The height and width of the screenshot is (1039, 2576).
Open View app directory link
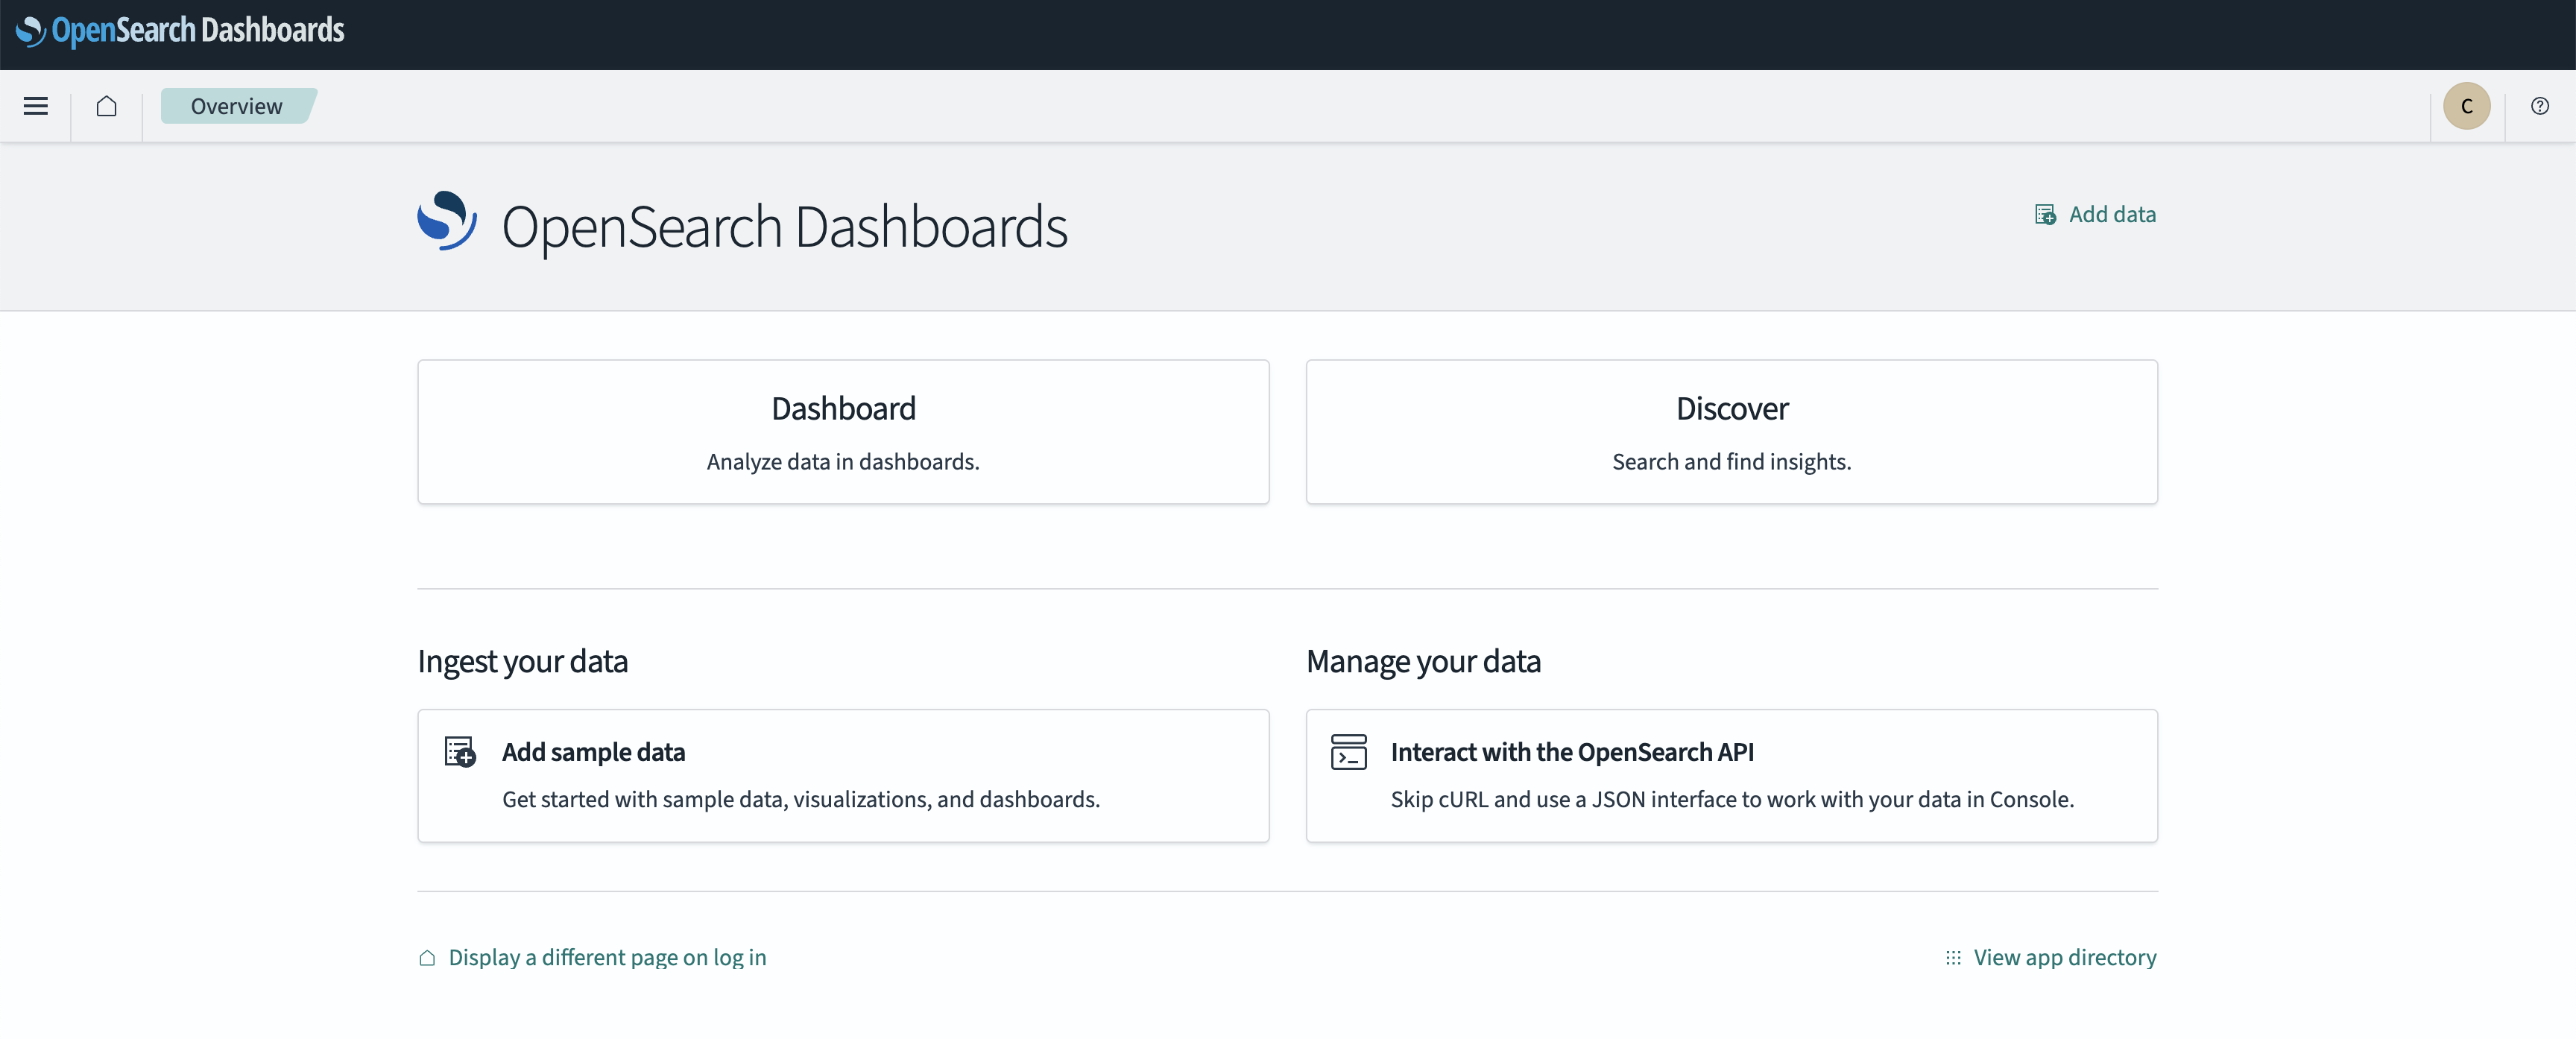click(2064, 958)
